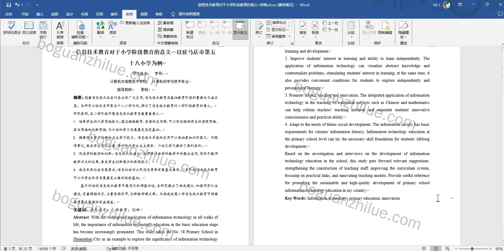Viewport: 504px width, 251px height.
Task: Save the document from the quick access toolbar
Action: tap(8, 5)
